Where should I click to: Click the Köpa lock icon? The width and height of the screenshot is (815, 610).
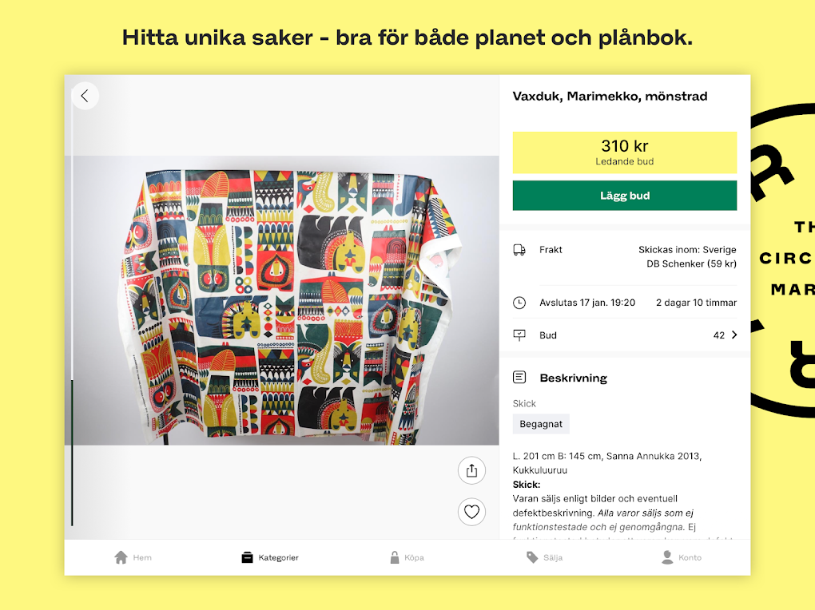coord(395,557)
